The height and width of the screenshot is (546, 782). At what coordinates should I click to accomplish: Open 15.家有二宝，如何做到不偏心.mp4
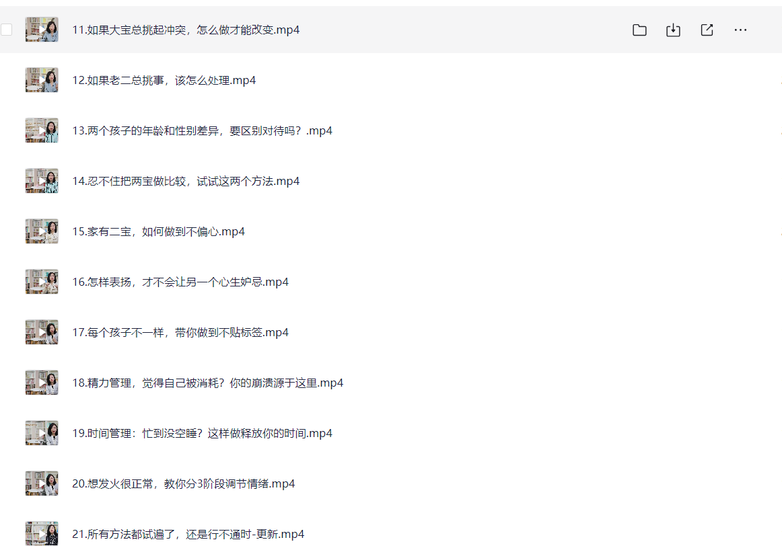click(159, 232)
